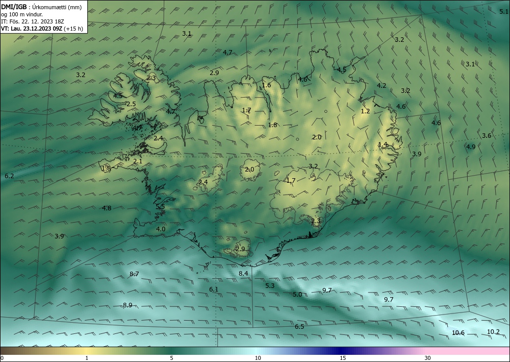Click the legend line 'og 100 m vindur.'
The height and width of the screenshot is (362, 510).
22,14
